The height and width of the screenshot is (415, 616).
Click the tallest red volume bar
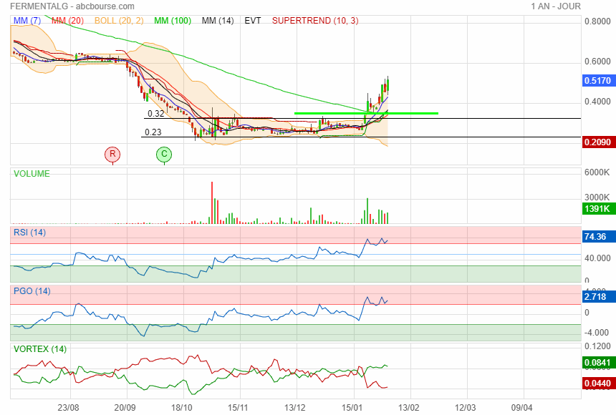[x=212, y=202]
